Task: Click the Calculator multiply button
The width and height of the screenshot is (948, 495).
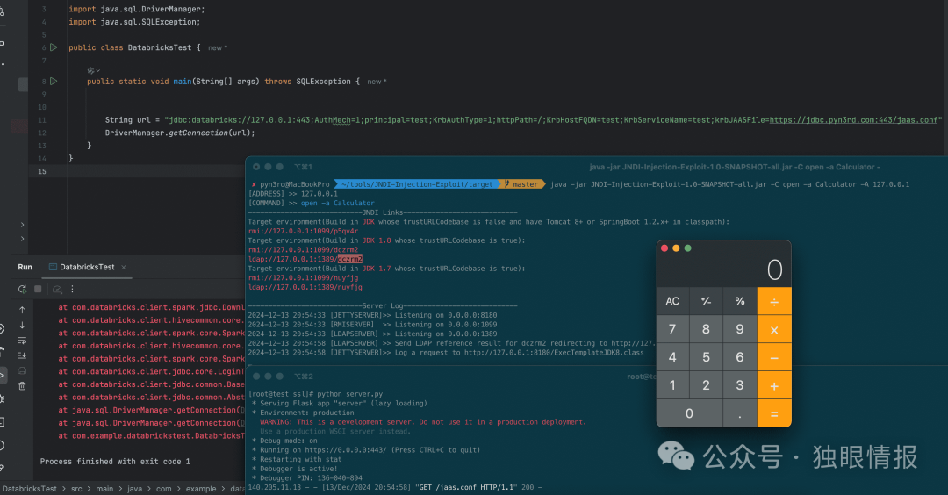Action: pos(774,329)
